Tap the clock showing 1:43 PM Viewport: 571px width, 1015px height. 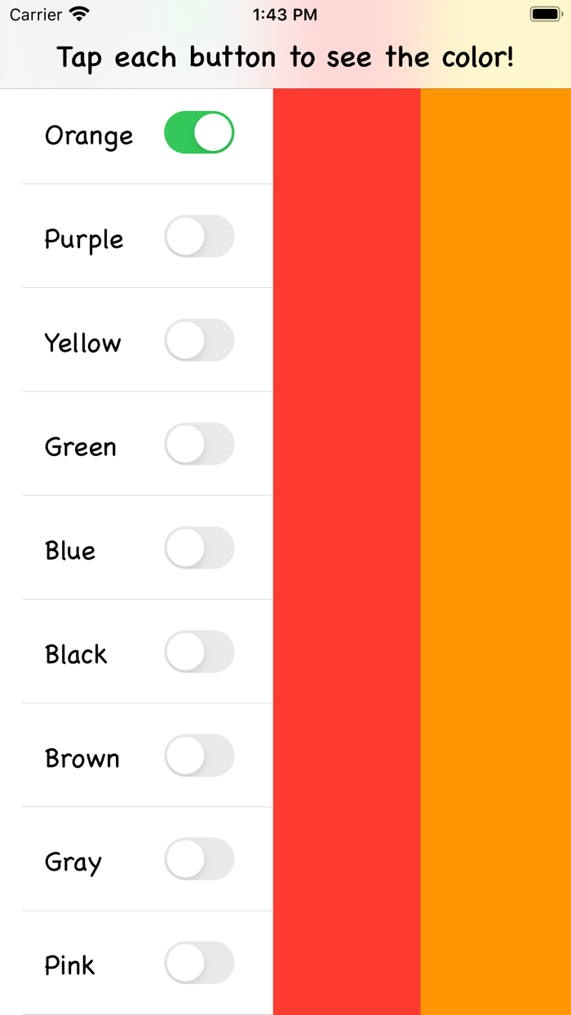pos(285,13)
